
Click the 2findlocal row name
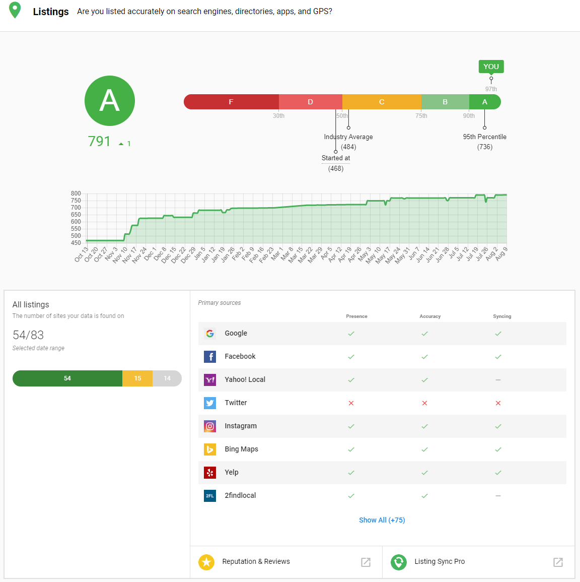coord(240,495)
